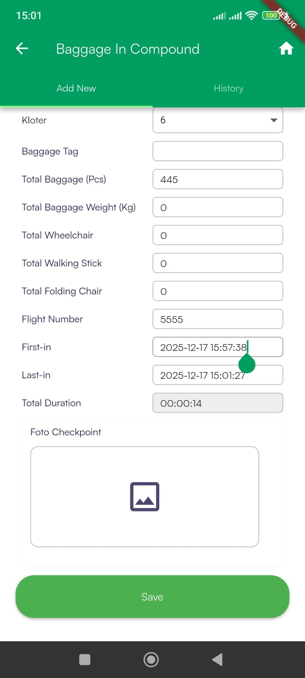Focus the Baggage Tag input field
This screenshot has width=305, height=678.
218,151
